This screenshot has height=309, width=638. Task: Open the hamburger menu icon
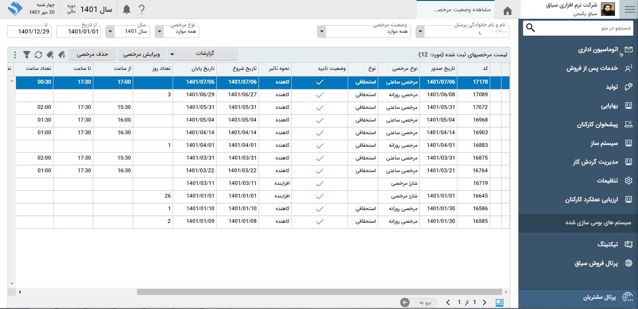tap(629, 9)
